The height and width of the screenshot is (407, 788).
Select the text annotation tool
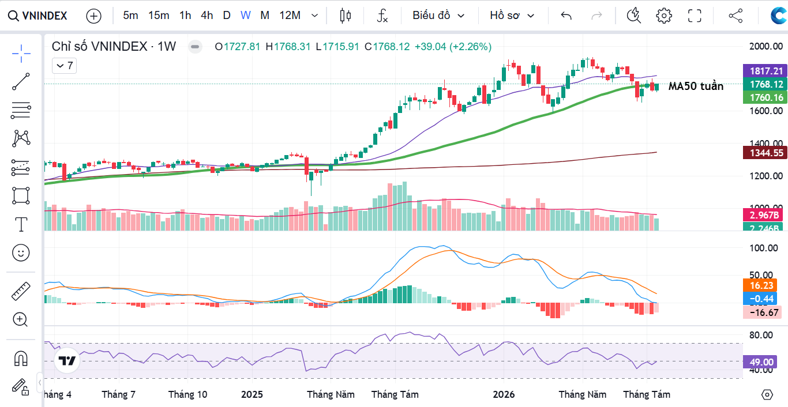pos(21,224)
